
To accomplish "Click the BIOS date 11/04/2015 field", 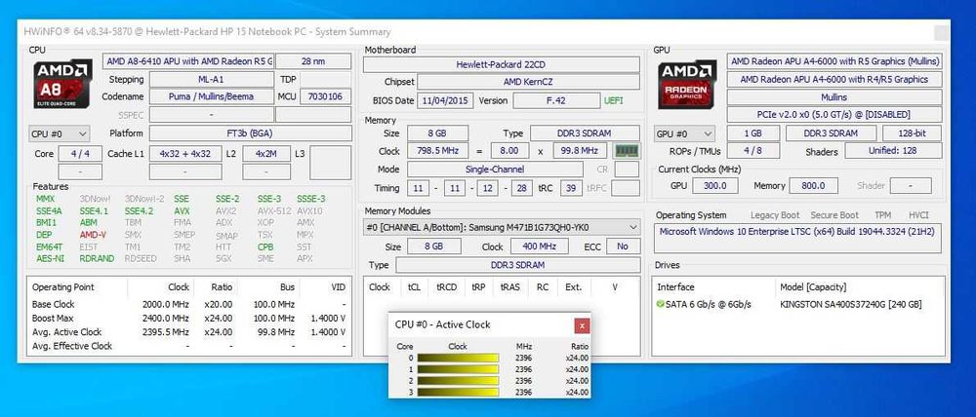I will tap(445, 100).
